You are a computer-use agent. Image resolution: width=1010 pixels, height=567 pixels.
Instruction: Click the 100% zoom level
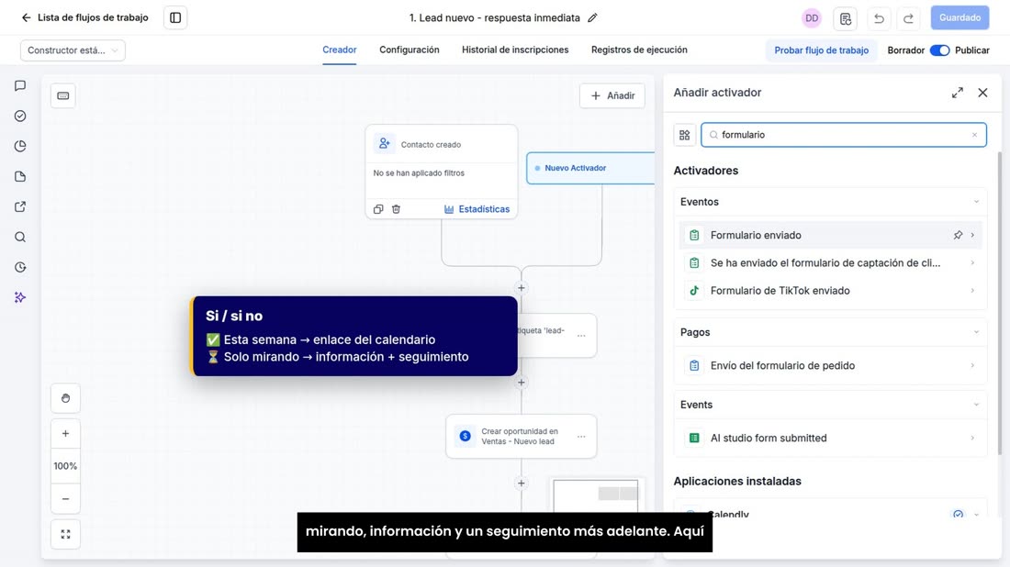point(66,466)
